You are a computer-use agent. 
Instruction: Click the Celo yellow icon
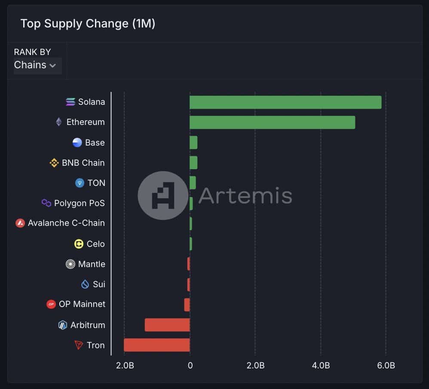coord(79,243)
